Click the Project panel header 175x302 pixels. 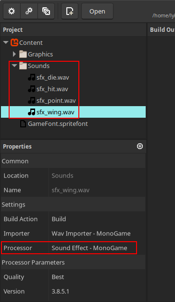[73, 29]
